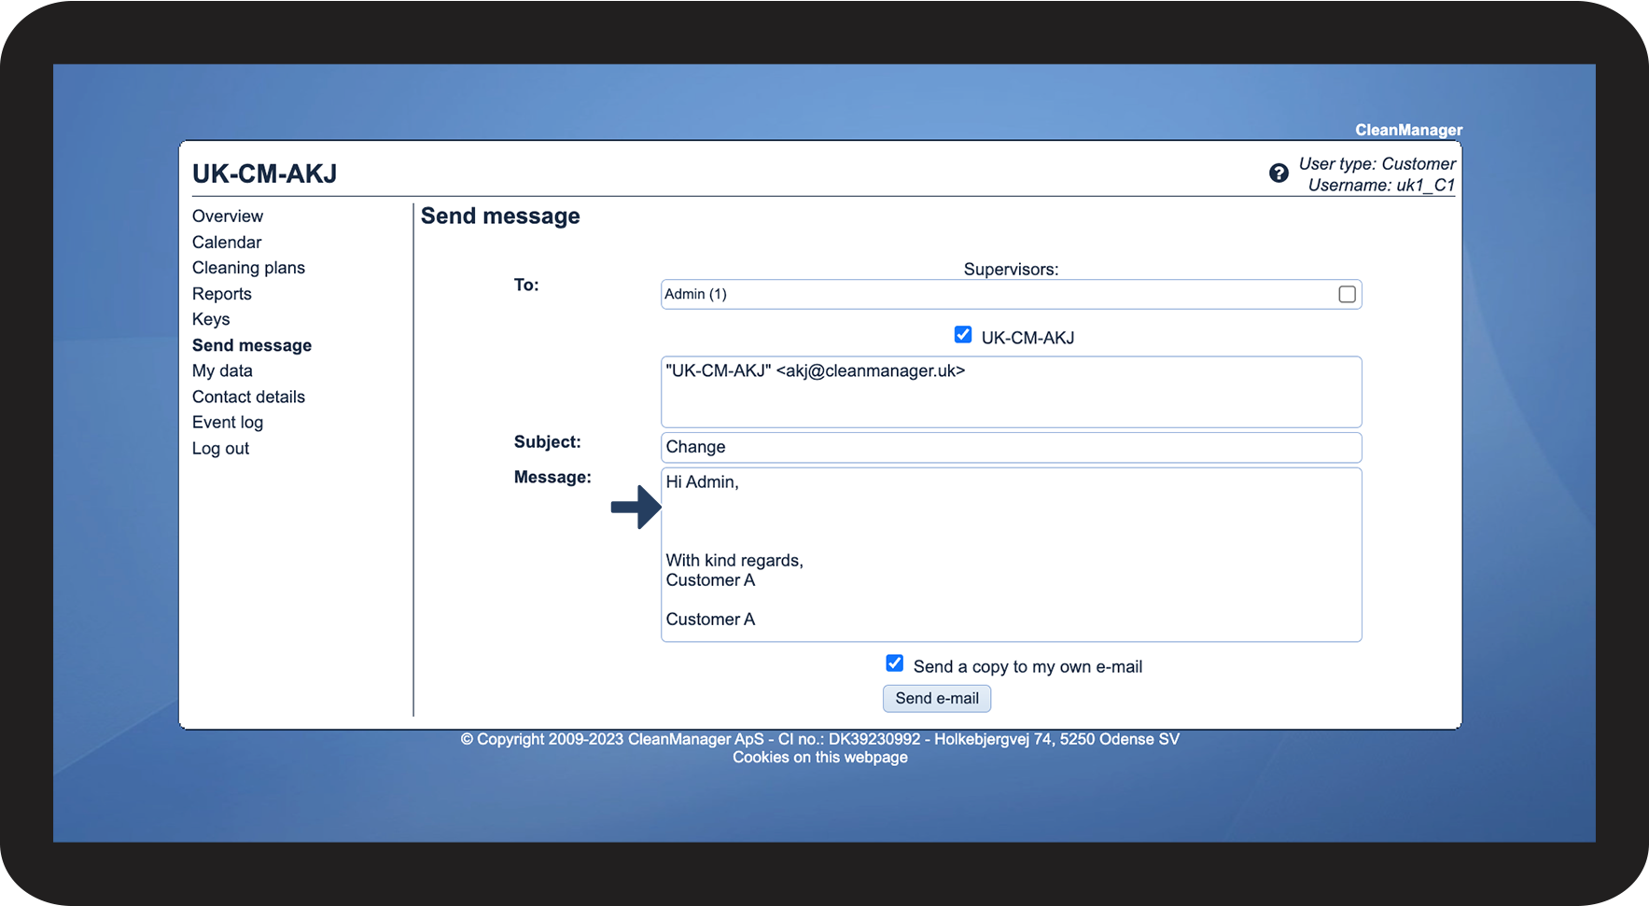Open Overview in the side menu
1649x906 pixels.
(x=228, y=216)
